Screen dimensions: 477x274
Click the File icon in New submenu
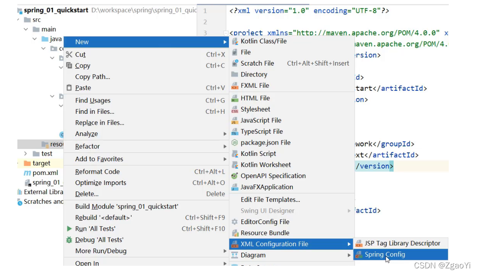click(235, 52)
